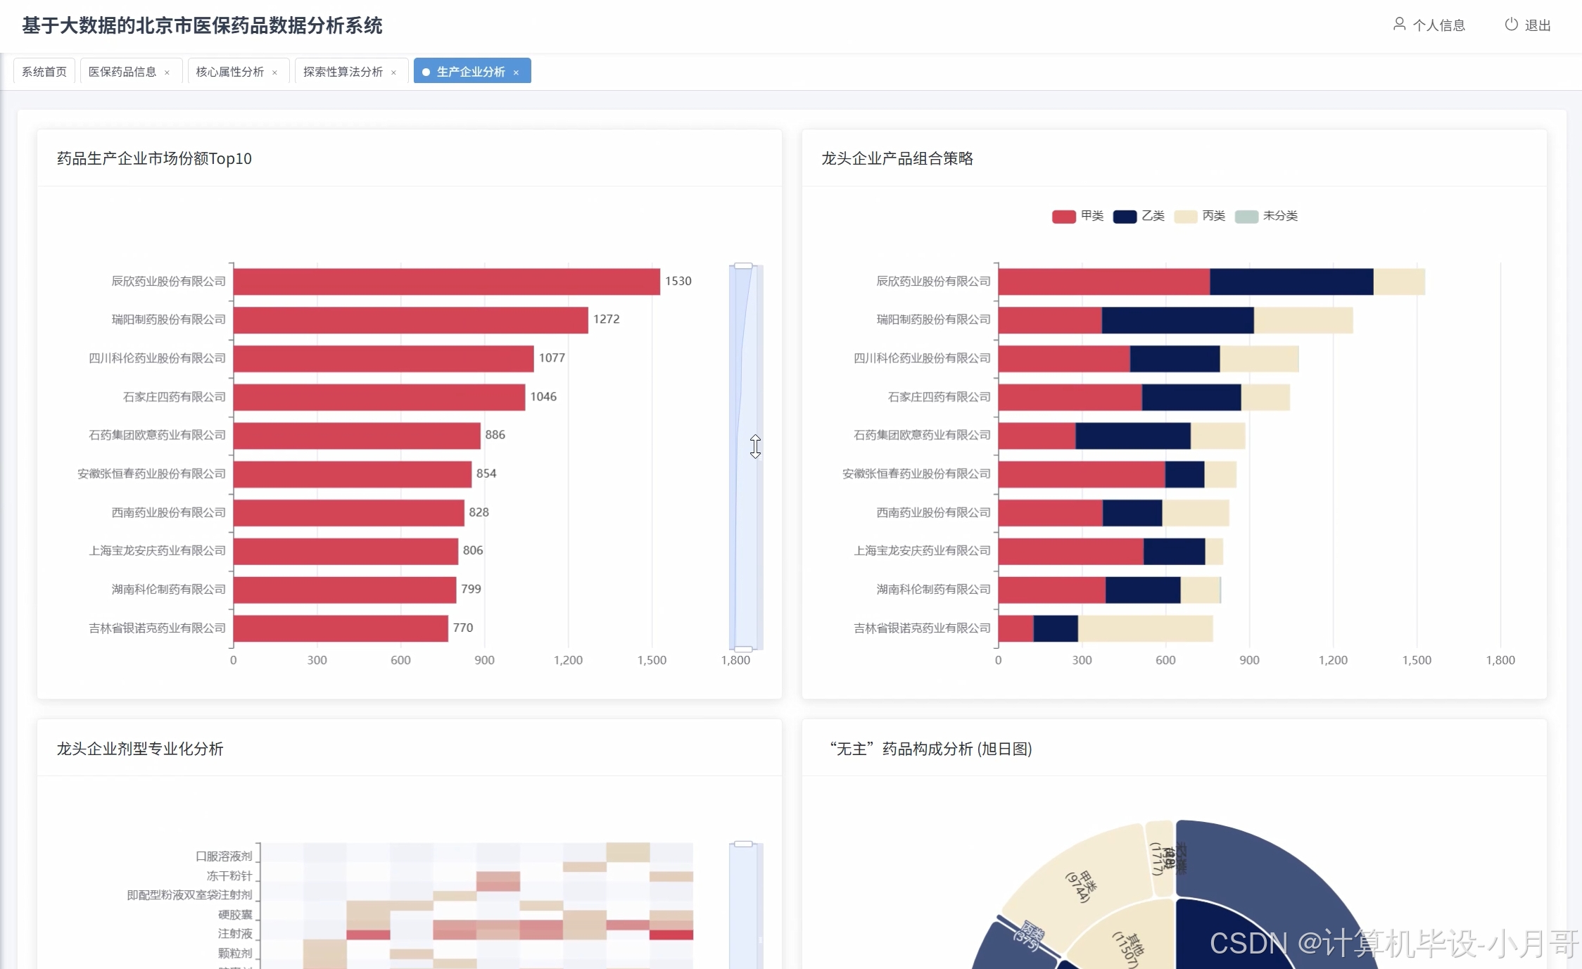Click the 瑞阳制药股份有限公司 label in 产品组合 chart
This screenshot has height=969, width=1582.
click(933, 320)
